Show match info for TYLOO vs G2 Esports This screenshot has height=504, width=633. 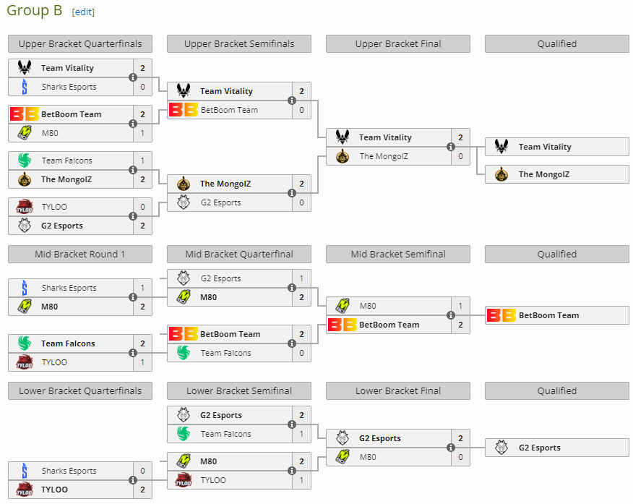click(133, 216)
